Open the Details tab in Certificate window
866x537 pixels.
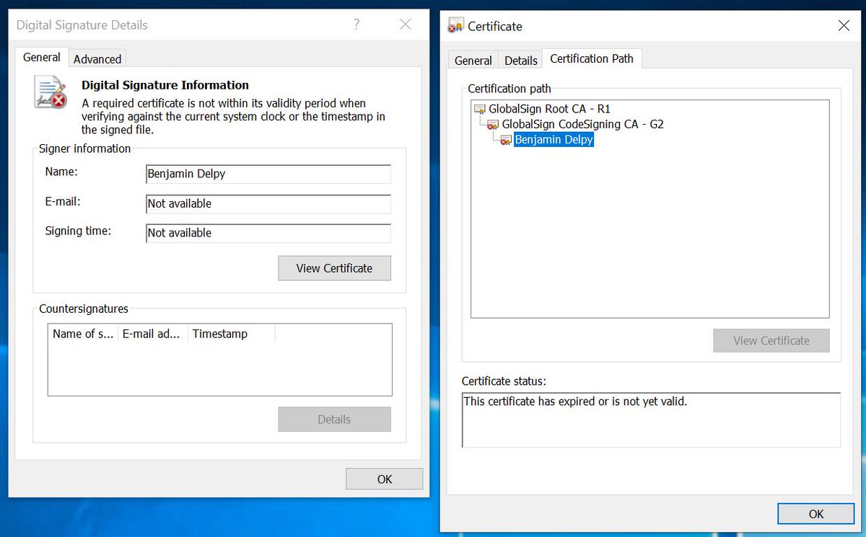(x=521, y=61)
